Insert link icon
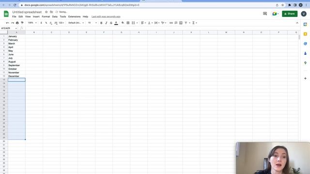This screenshot has height=174, width=310. tap(171, 23)
